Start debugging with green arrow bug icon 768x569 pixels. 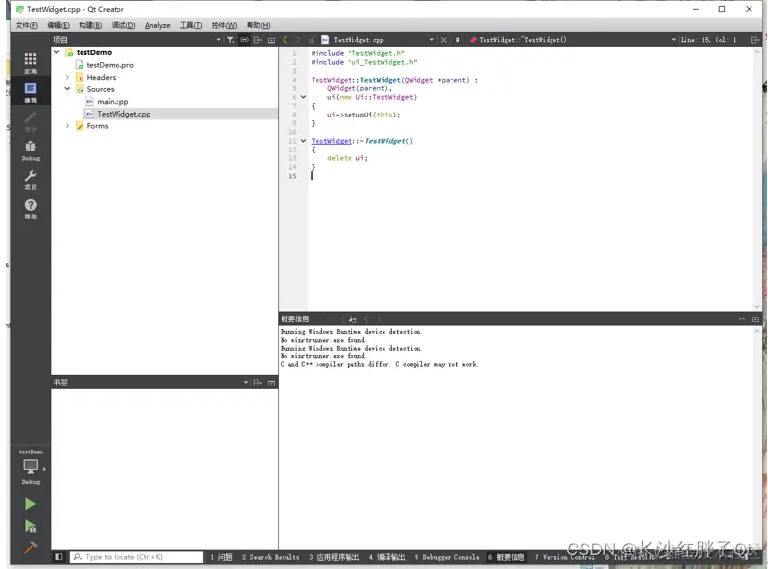click(30, 526)
